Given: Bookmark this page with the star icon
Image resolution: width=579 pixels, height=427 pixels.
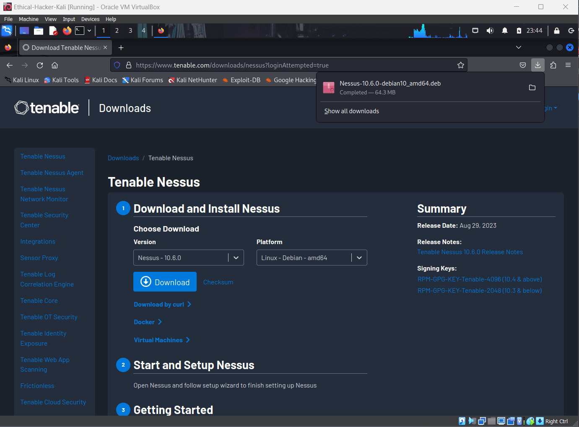Looking at the screenshot, I should coord(461,65).
